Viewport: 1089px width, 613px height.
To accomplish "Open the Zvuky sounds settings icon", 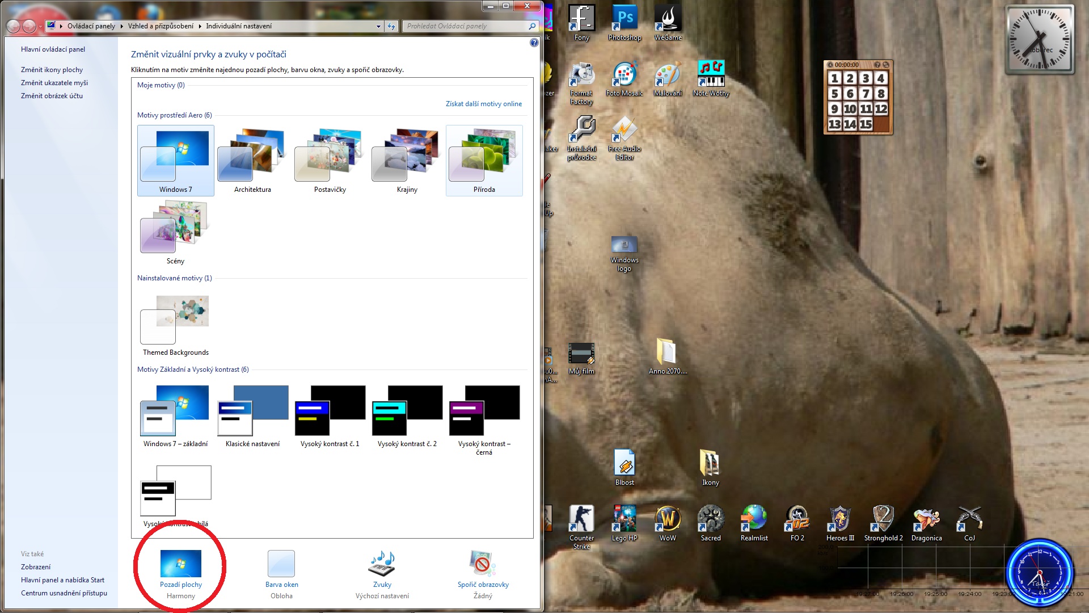I will click(382, 565).
